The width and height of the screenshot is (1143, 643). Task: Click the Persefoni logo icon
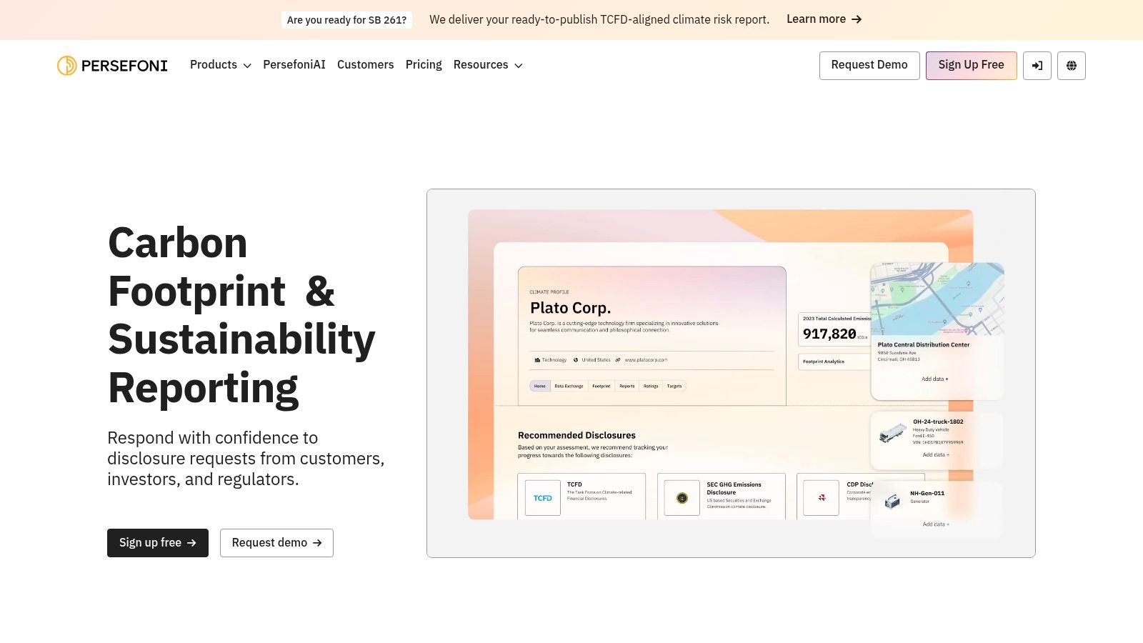point(67,65)
